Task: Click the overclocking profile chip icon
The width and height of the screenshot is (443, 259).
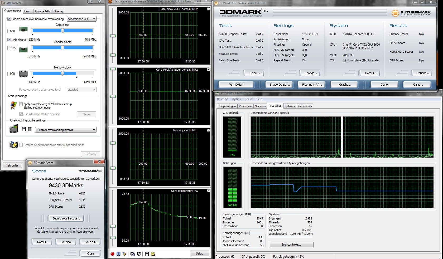Action: (x=14, y=129)
